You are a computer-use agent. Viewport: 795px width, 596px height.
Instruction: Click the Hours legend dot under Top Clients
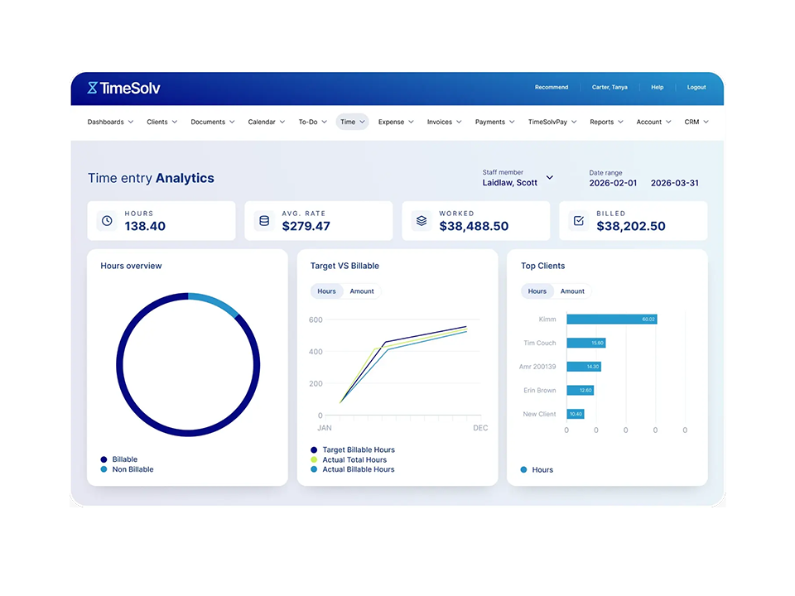[x=524, y=470]
